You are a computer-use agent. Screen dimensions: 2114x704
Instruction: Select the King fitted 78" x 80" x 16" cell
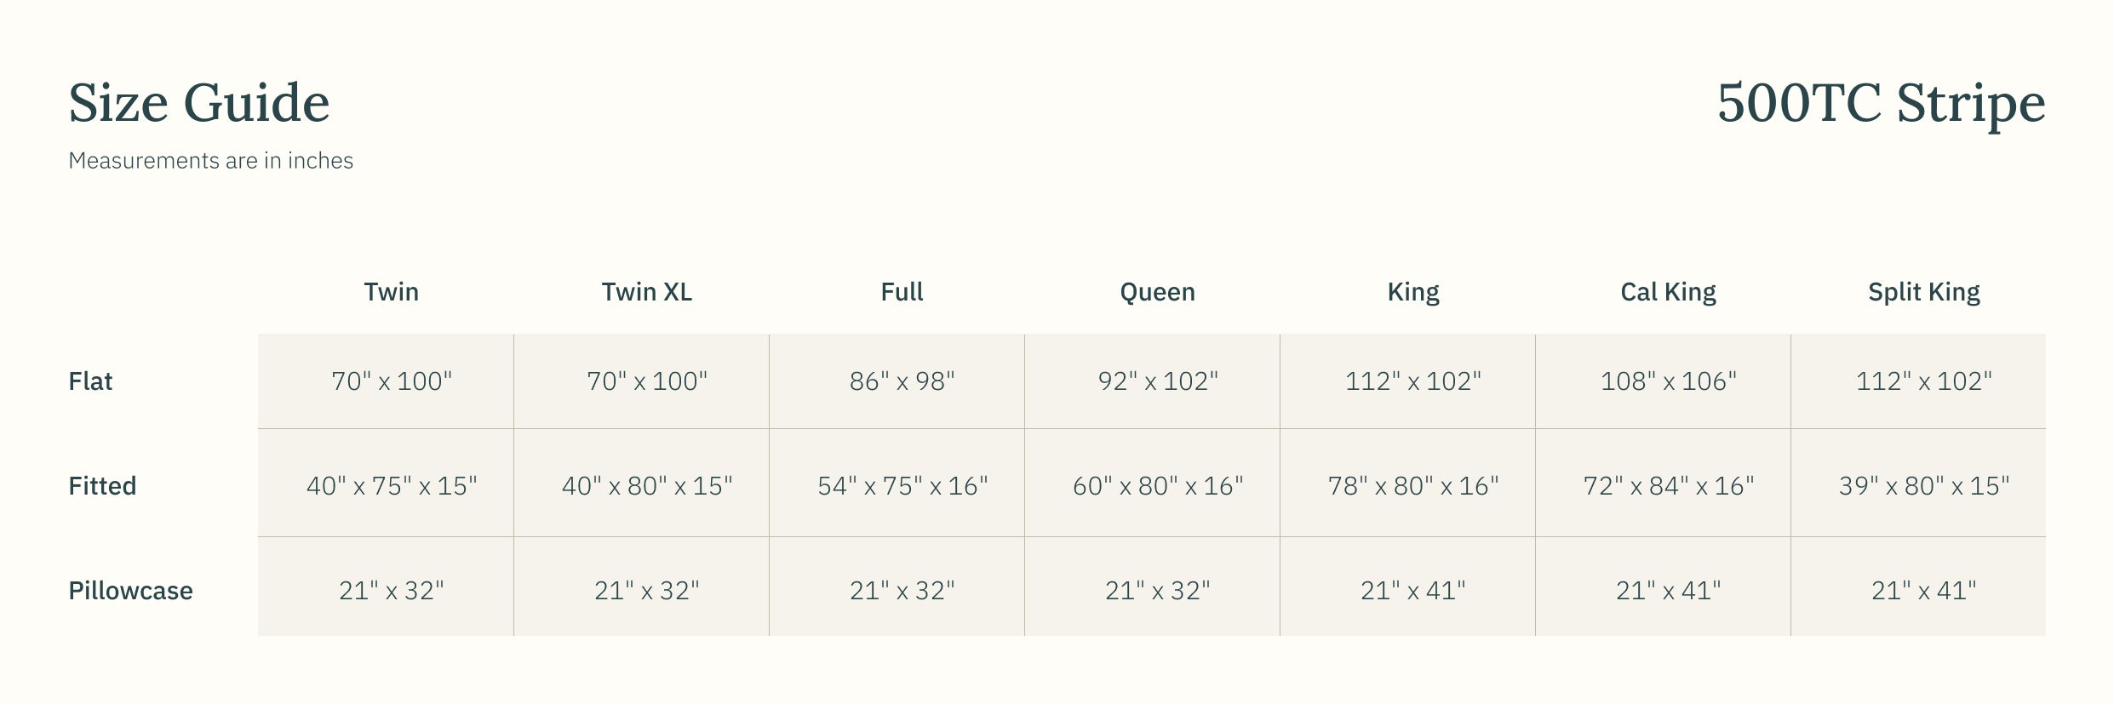coord(1412,486)
